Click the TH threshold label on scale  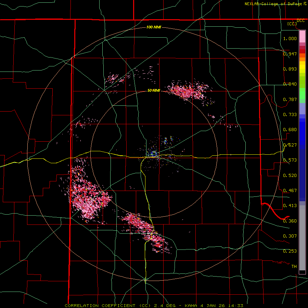tap(294, 267)
